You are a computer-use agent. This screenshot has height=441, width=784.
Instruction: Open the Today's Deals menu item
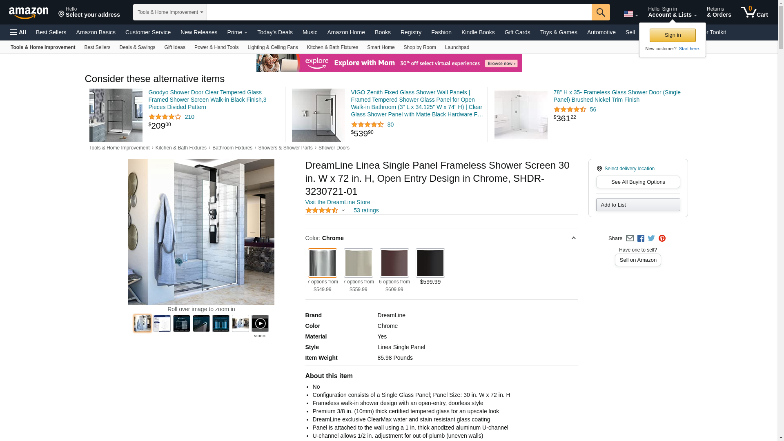point(275,32)
